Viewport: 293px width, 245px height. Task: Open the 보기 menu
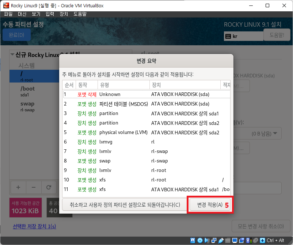tap(36, 14)
